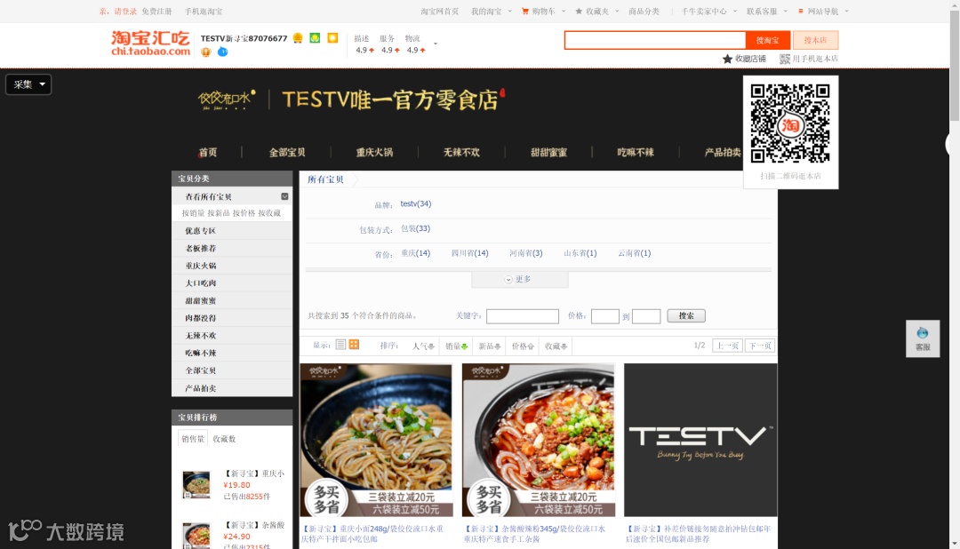Image resolution: width=960 pixels, height=549 pixels.
Task: Click the large shop QR code image
Action: (x=790, y=123)
